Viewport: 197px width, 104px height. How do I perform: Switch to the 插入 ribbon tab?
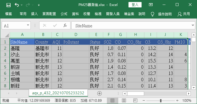pos(34,14)
